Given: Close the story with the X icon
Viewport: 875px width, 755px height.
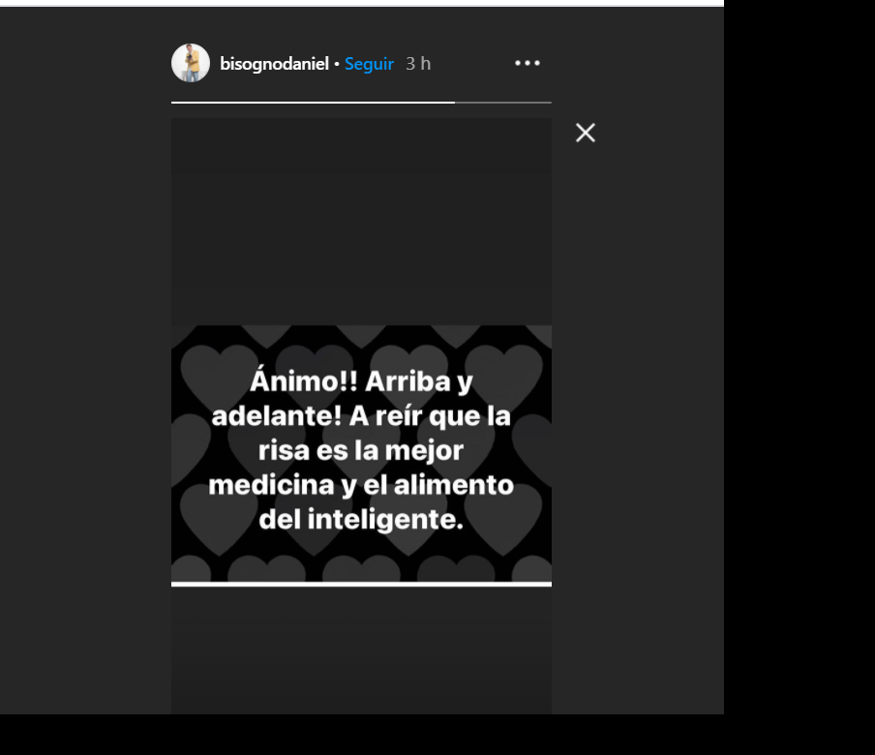Looking at the screenshot, I should coord(586,133).
